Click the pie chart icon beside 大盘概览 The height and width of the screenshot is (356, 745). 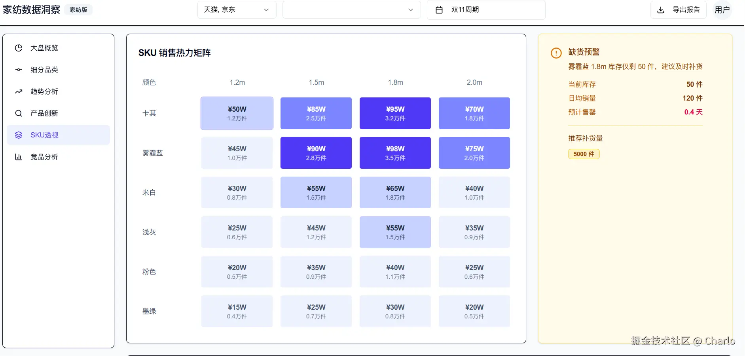tap(19, 48)
